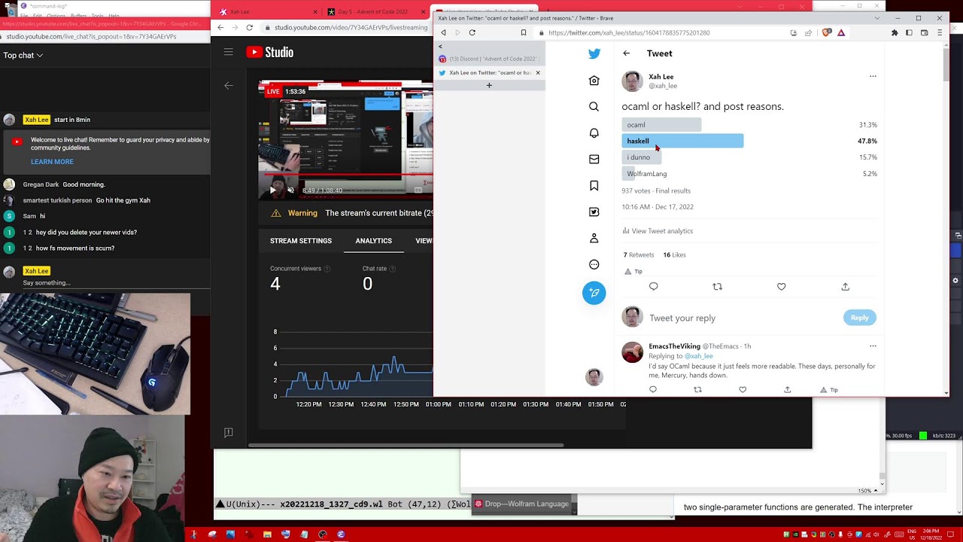
Task: Click the Brave address bar URL
Action: tap(629, 33)
